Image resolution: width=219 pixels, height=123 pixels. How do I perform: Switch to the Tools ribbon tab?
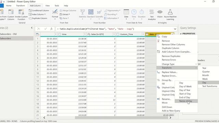click(x=57, y=6)
